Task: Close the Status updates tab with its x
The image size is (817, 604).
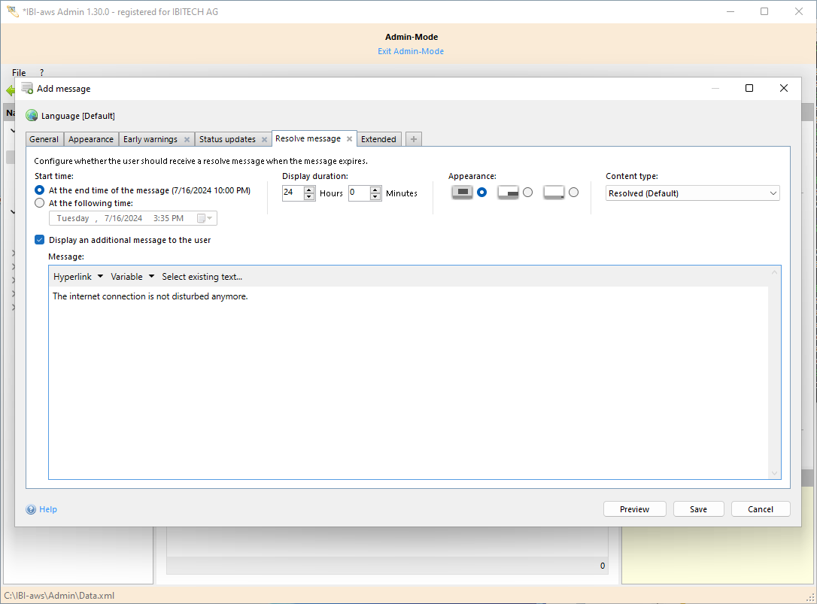Action: point(264,139)
